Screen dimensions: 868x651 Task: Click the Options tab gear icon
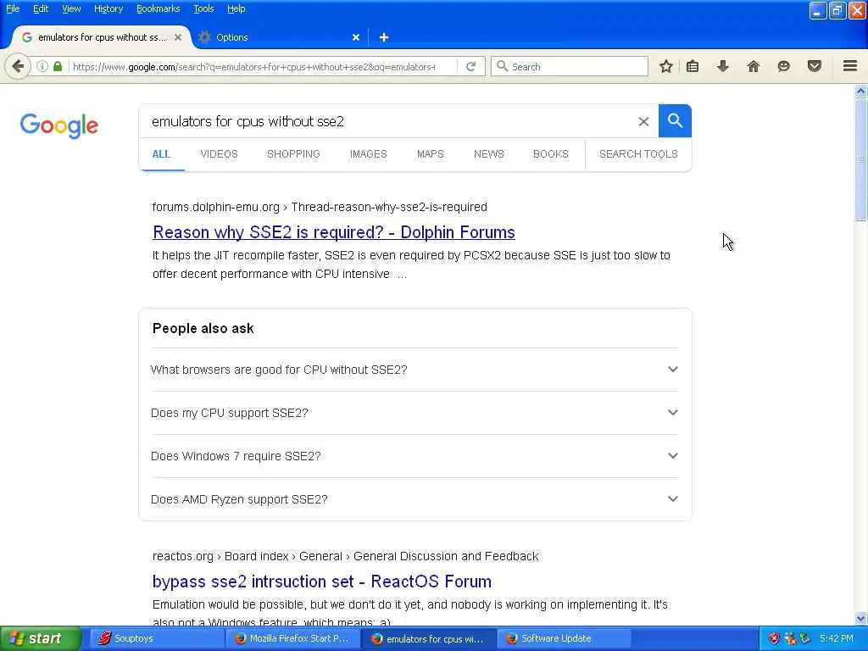tap(204, 37)
